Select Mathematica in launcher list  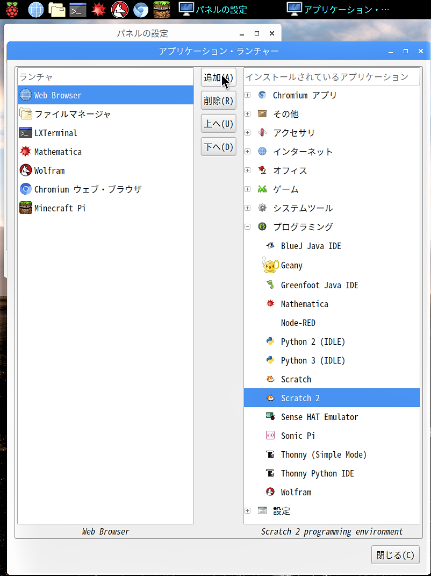[x=106, y=152]
